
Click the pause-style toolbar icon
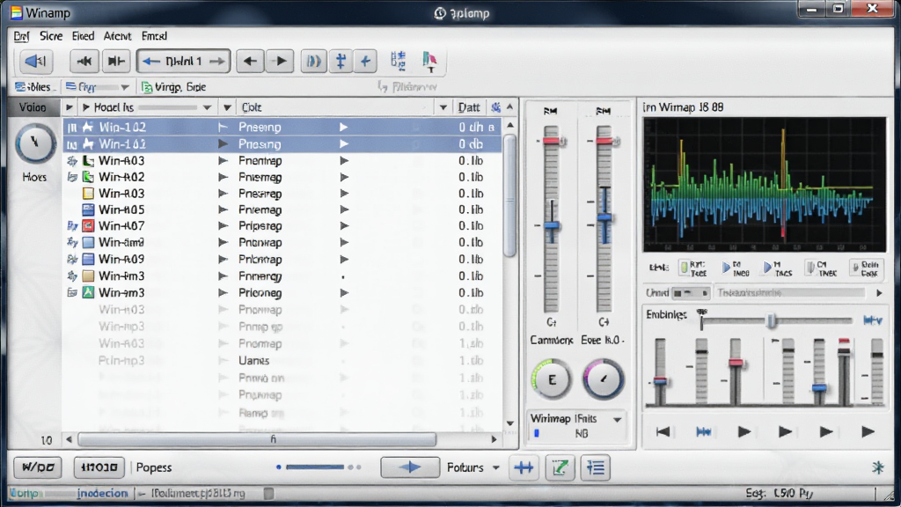click(x=314, y=61)
